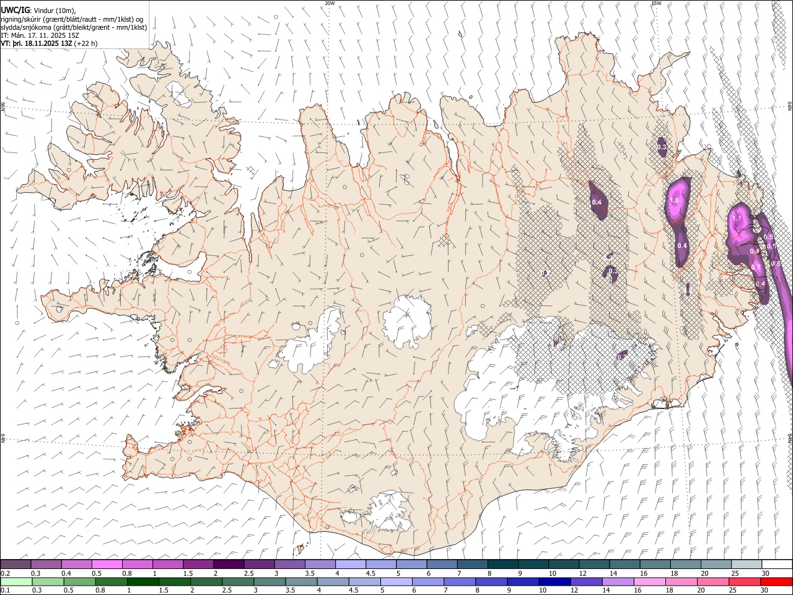Pick the orchid snow swatch at 0.4

[76, 564]
